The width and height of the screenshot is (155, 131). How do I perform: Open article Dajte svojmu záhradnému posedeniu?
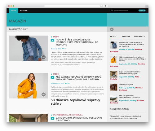[79, 119]
